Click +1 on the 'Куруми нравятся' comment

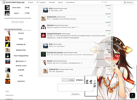tap(109, 25)
